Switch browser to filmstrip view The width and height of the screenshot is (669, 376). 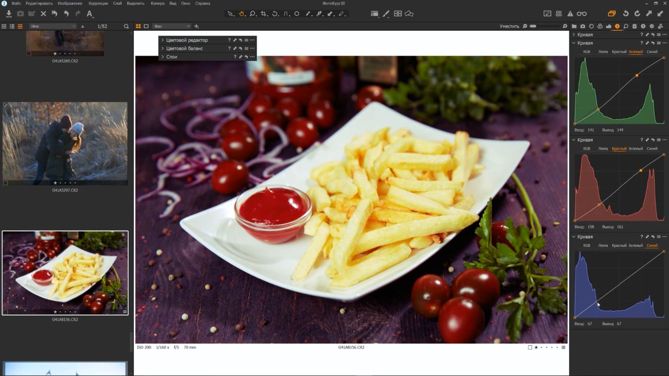click(x=20, y=26)
